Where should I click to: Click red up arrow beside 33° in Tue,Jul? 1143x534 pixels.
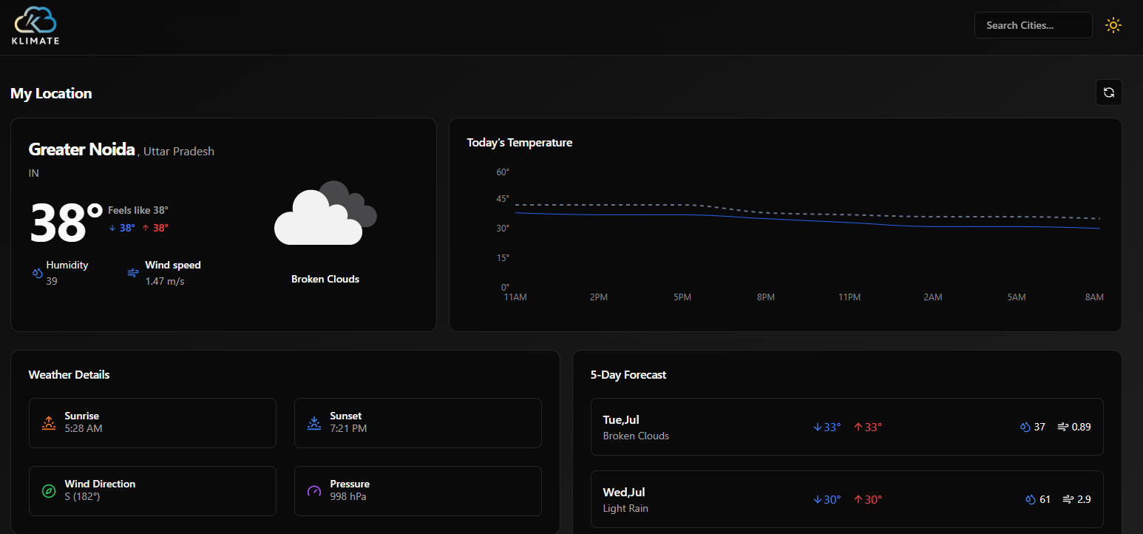coord(858,427)
